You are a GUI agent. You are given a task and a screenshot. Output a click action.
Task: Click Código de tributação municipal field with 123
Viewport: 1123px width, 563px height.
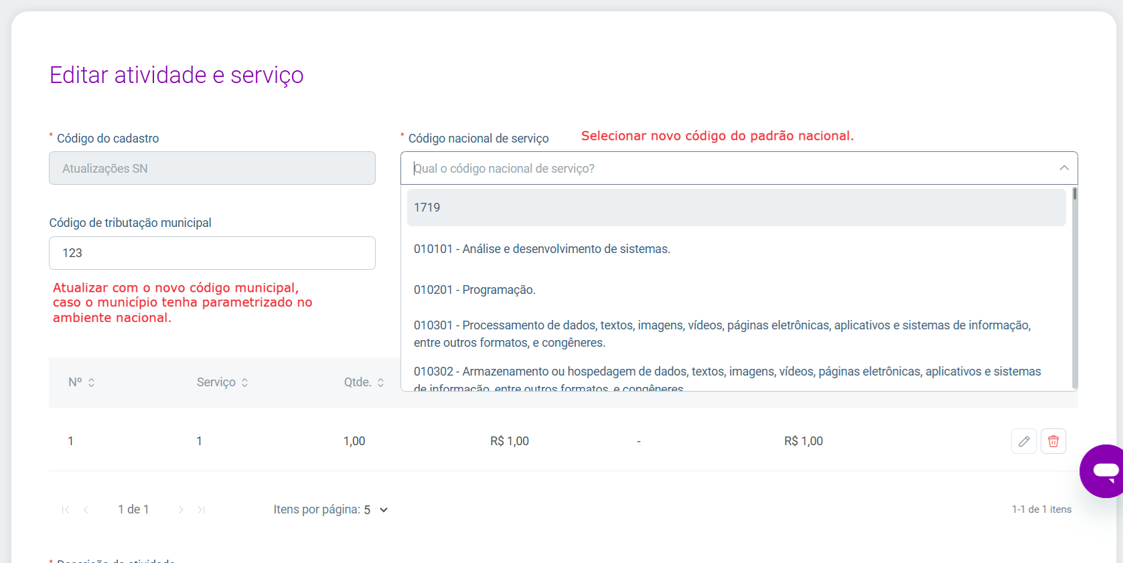[x=212, y=253]
